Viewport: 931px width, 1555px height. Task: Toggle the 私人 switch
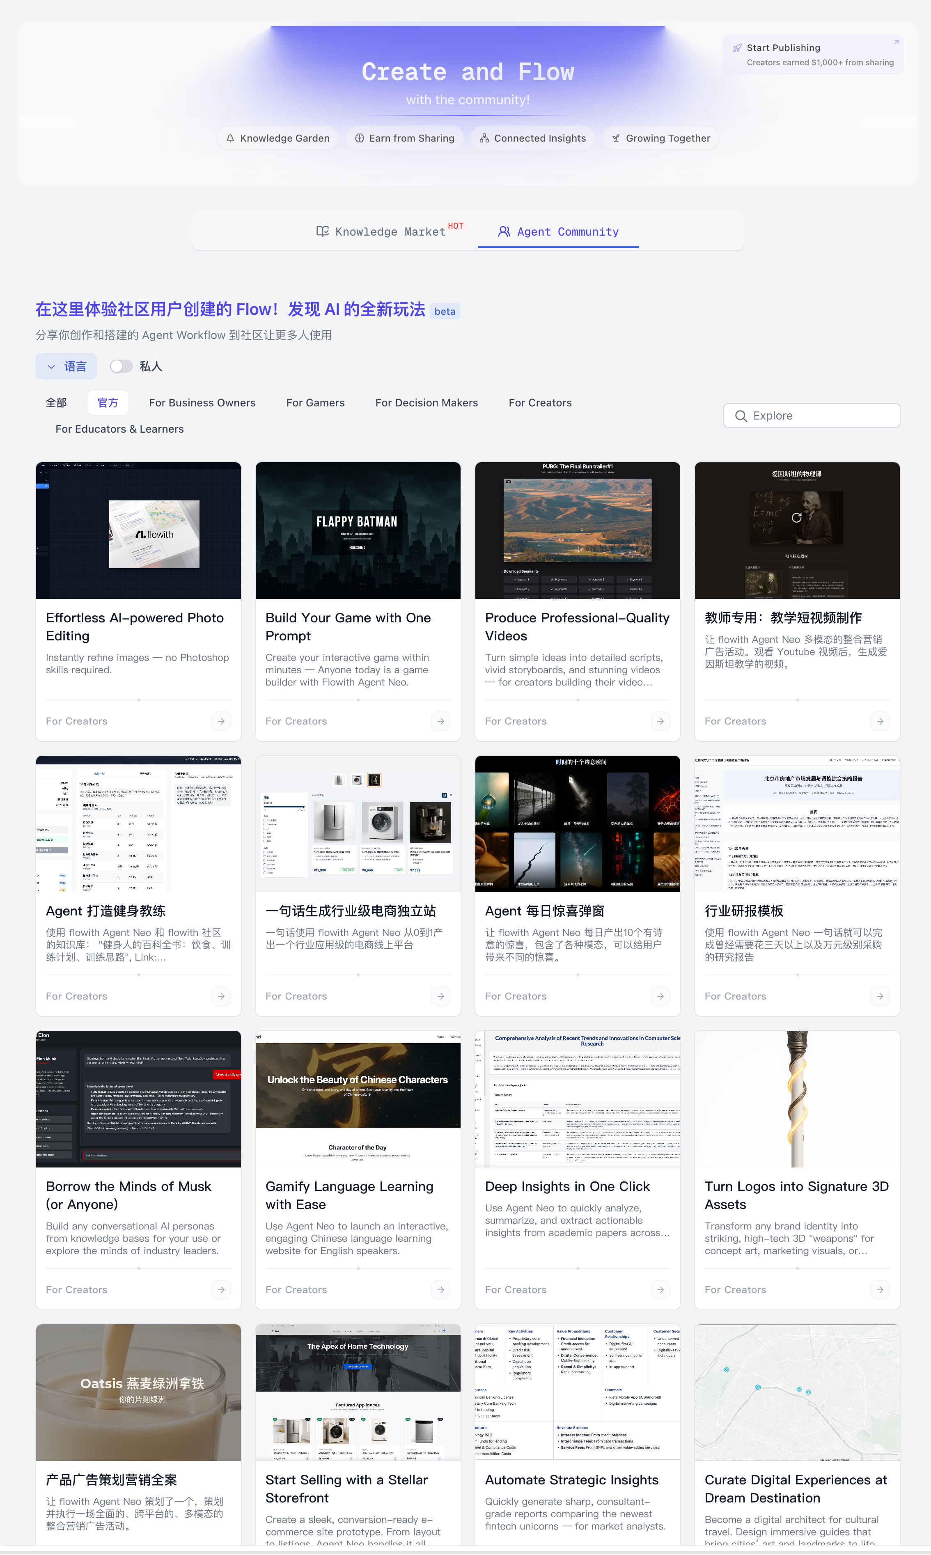pos(121,366)
